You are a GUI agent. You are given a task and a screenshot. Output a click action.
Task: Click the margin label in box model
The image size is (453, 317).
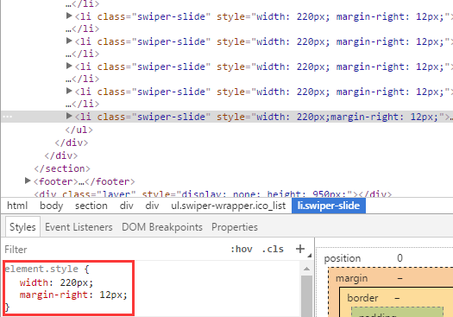(351, 278)
